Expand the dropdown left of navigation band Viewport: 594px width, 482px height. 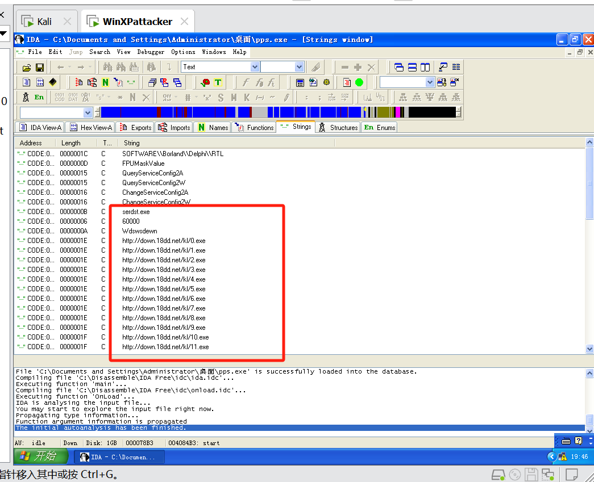(88, 113)
